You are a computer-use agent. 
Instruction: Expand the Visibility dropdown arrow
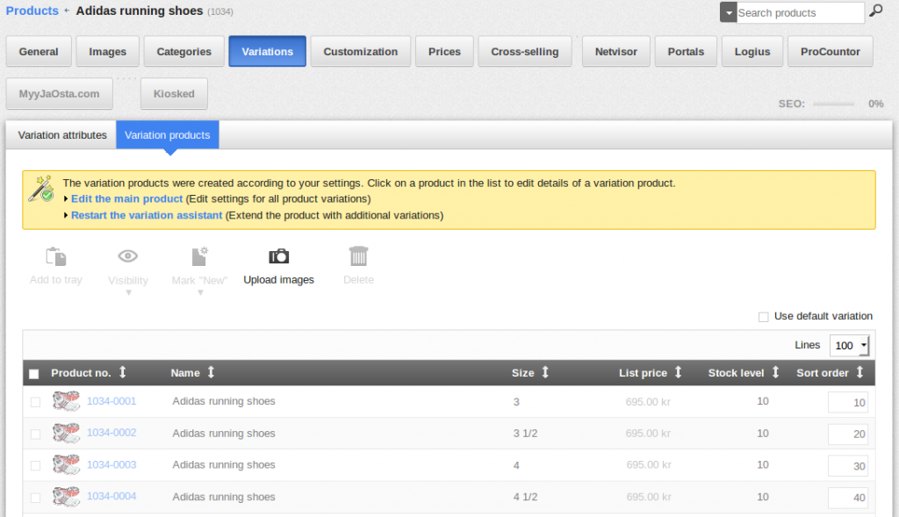point(128,293)
